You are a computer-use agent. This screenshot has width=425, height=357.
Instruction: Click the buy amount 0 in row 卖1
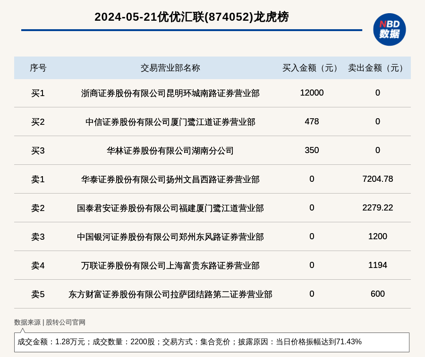(x=312, y=179)
